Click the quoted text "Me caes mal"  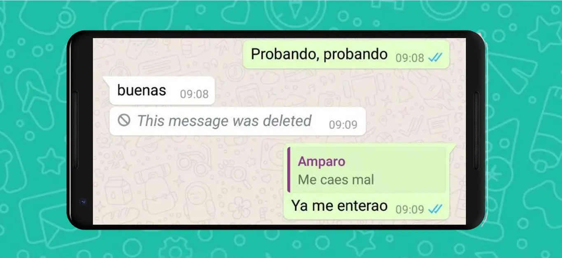click(336, 180)
